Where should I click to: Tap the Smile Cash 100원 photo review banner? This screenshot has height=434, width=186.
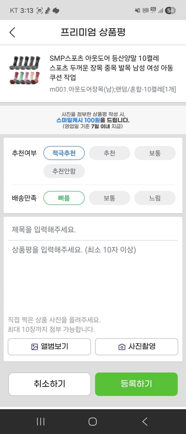pyautogui.click(x=93, y=120)
